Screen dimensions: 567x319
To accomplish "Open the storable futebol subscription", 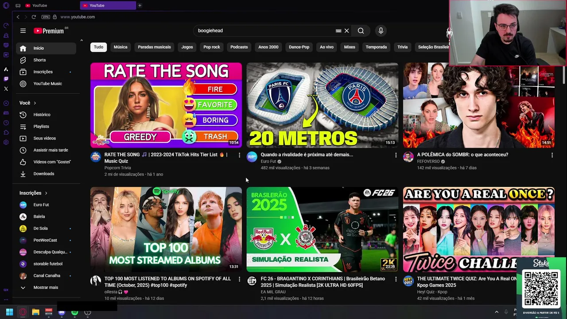I will point(46,264).
